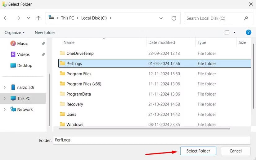
Task: Refresh the folder listing
Action: (x=174, y=18)
